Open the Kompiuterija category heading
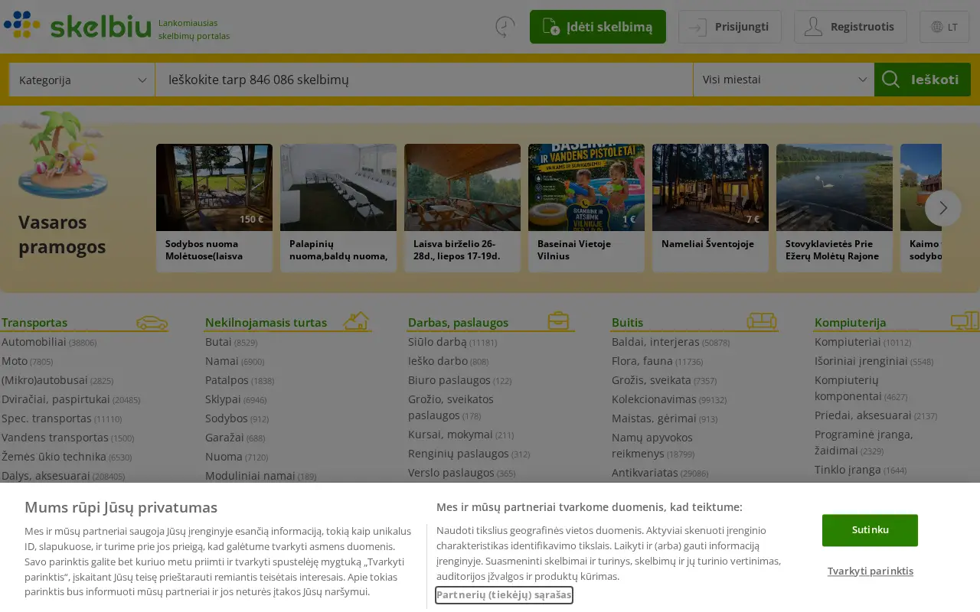Image resolution: width=980 pixels, height=612 pixels. 850,323
